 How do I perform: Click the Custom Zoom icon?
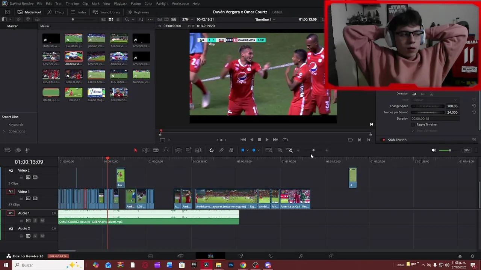(289, 150)
